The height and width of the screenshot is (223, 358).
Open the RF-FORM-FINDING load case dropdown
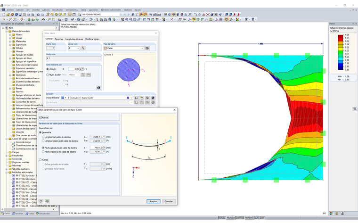[121, 15]
